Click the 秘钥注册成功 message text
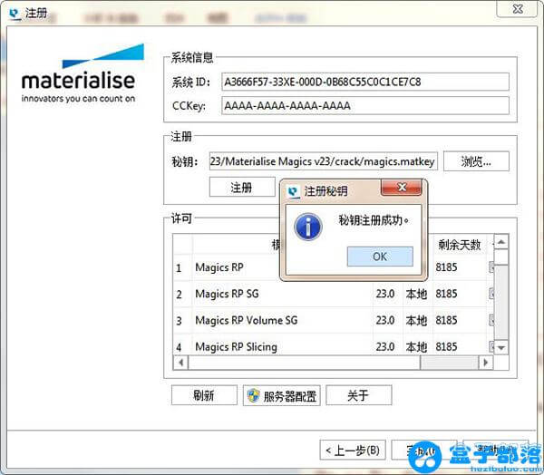The width and height of the screenshot is (544, 475). tap(374, 220)
